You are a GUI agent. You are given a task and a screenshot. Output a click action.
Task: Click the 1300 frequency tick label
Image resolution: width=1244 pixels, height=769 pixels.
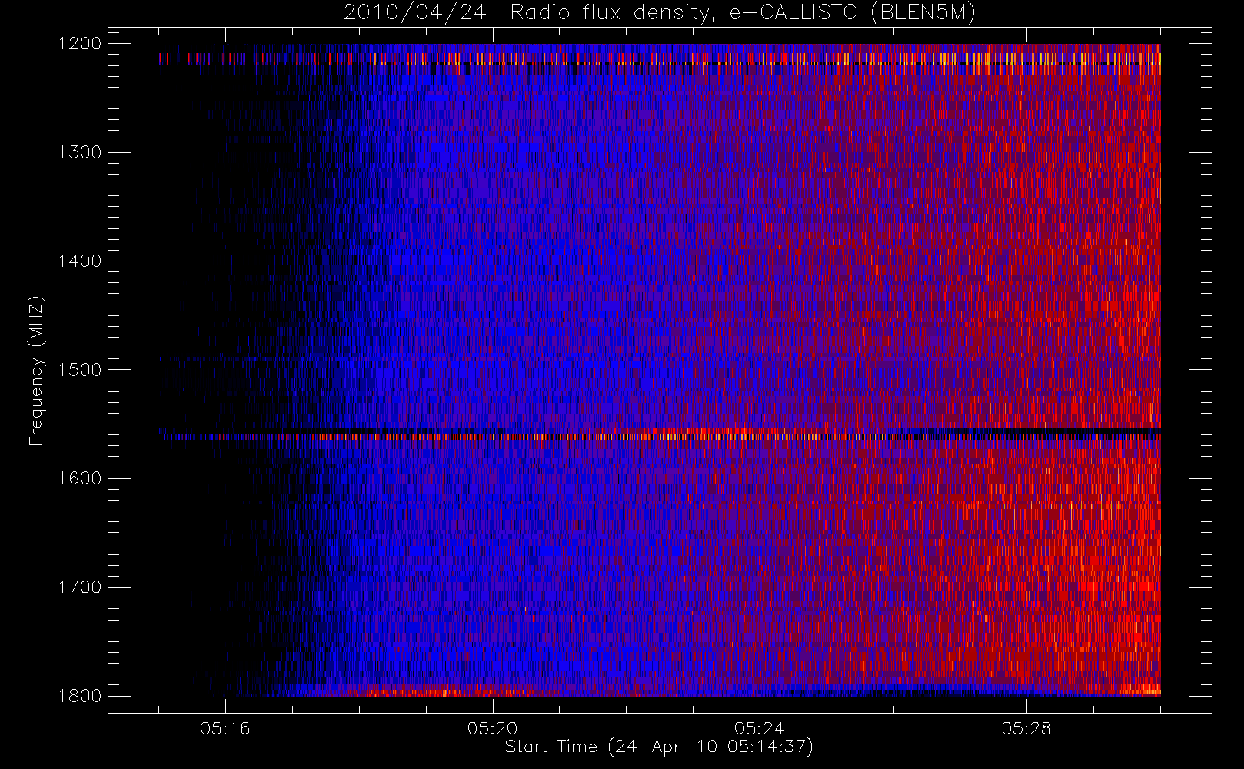pyautogui.click(x=80, y=152)
